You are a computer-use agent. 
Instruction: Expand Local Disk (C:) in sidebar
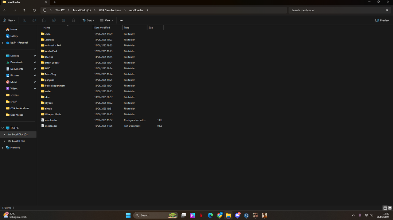point(4,134)
